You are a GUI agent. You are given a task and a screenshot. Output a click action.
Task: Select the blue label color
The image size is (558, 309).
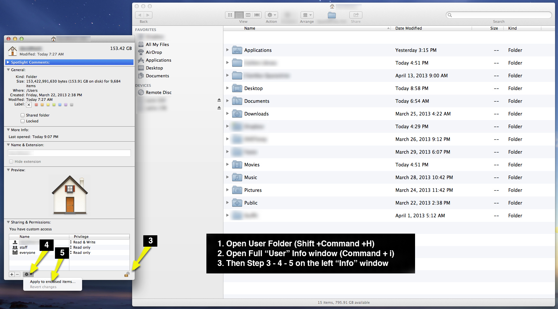60,105
